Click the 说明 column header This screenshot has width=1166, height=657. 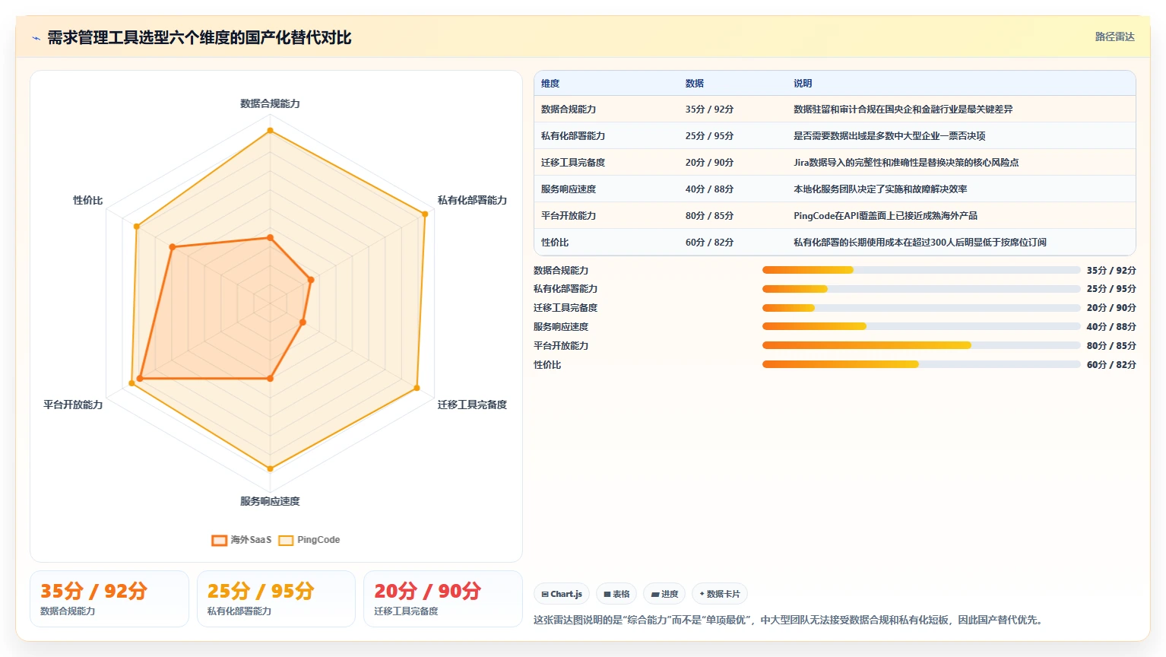click(x=803, y=84)
